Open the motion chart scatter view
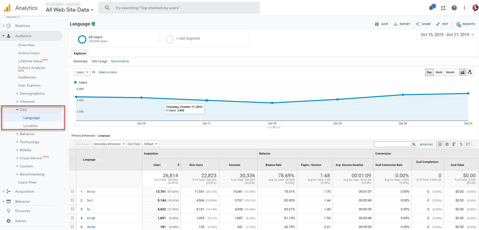 [470, 72]
